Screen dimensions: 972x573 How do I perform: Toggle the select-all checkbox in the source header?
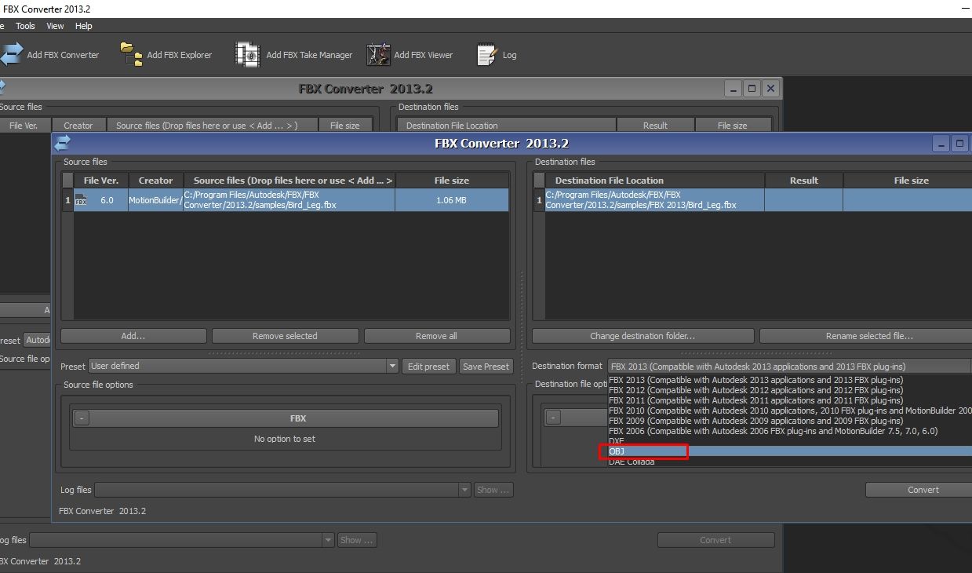click(67, 180)
